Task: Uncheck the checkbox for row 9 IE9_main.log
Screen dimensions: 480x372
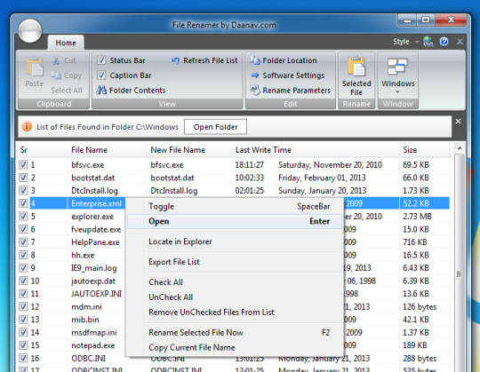Action: click(x=24, y=268)
